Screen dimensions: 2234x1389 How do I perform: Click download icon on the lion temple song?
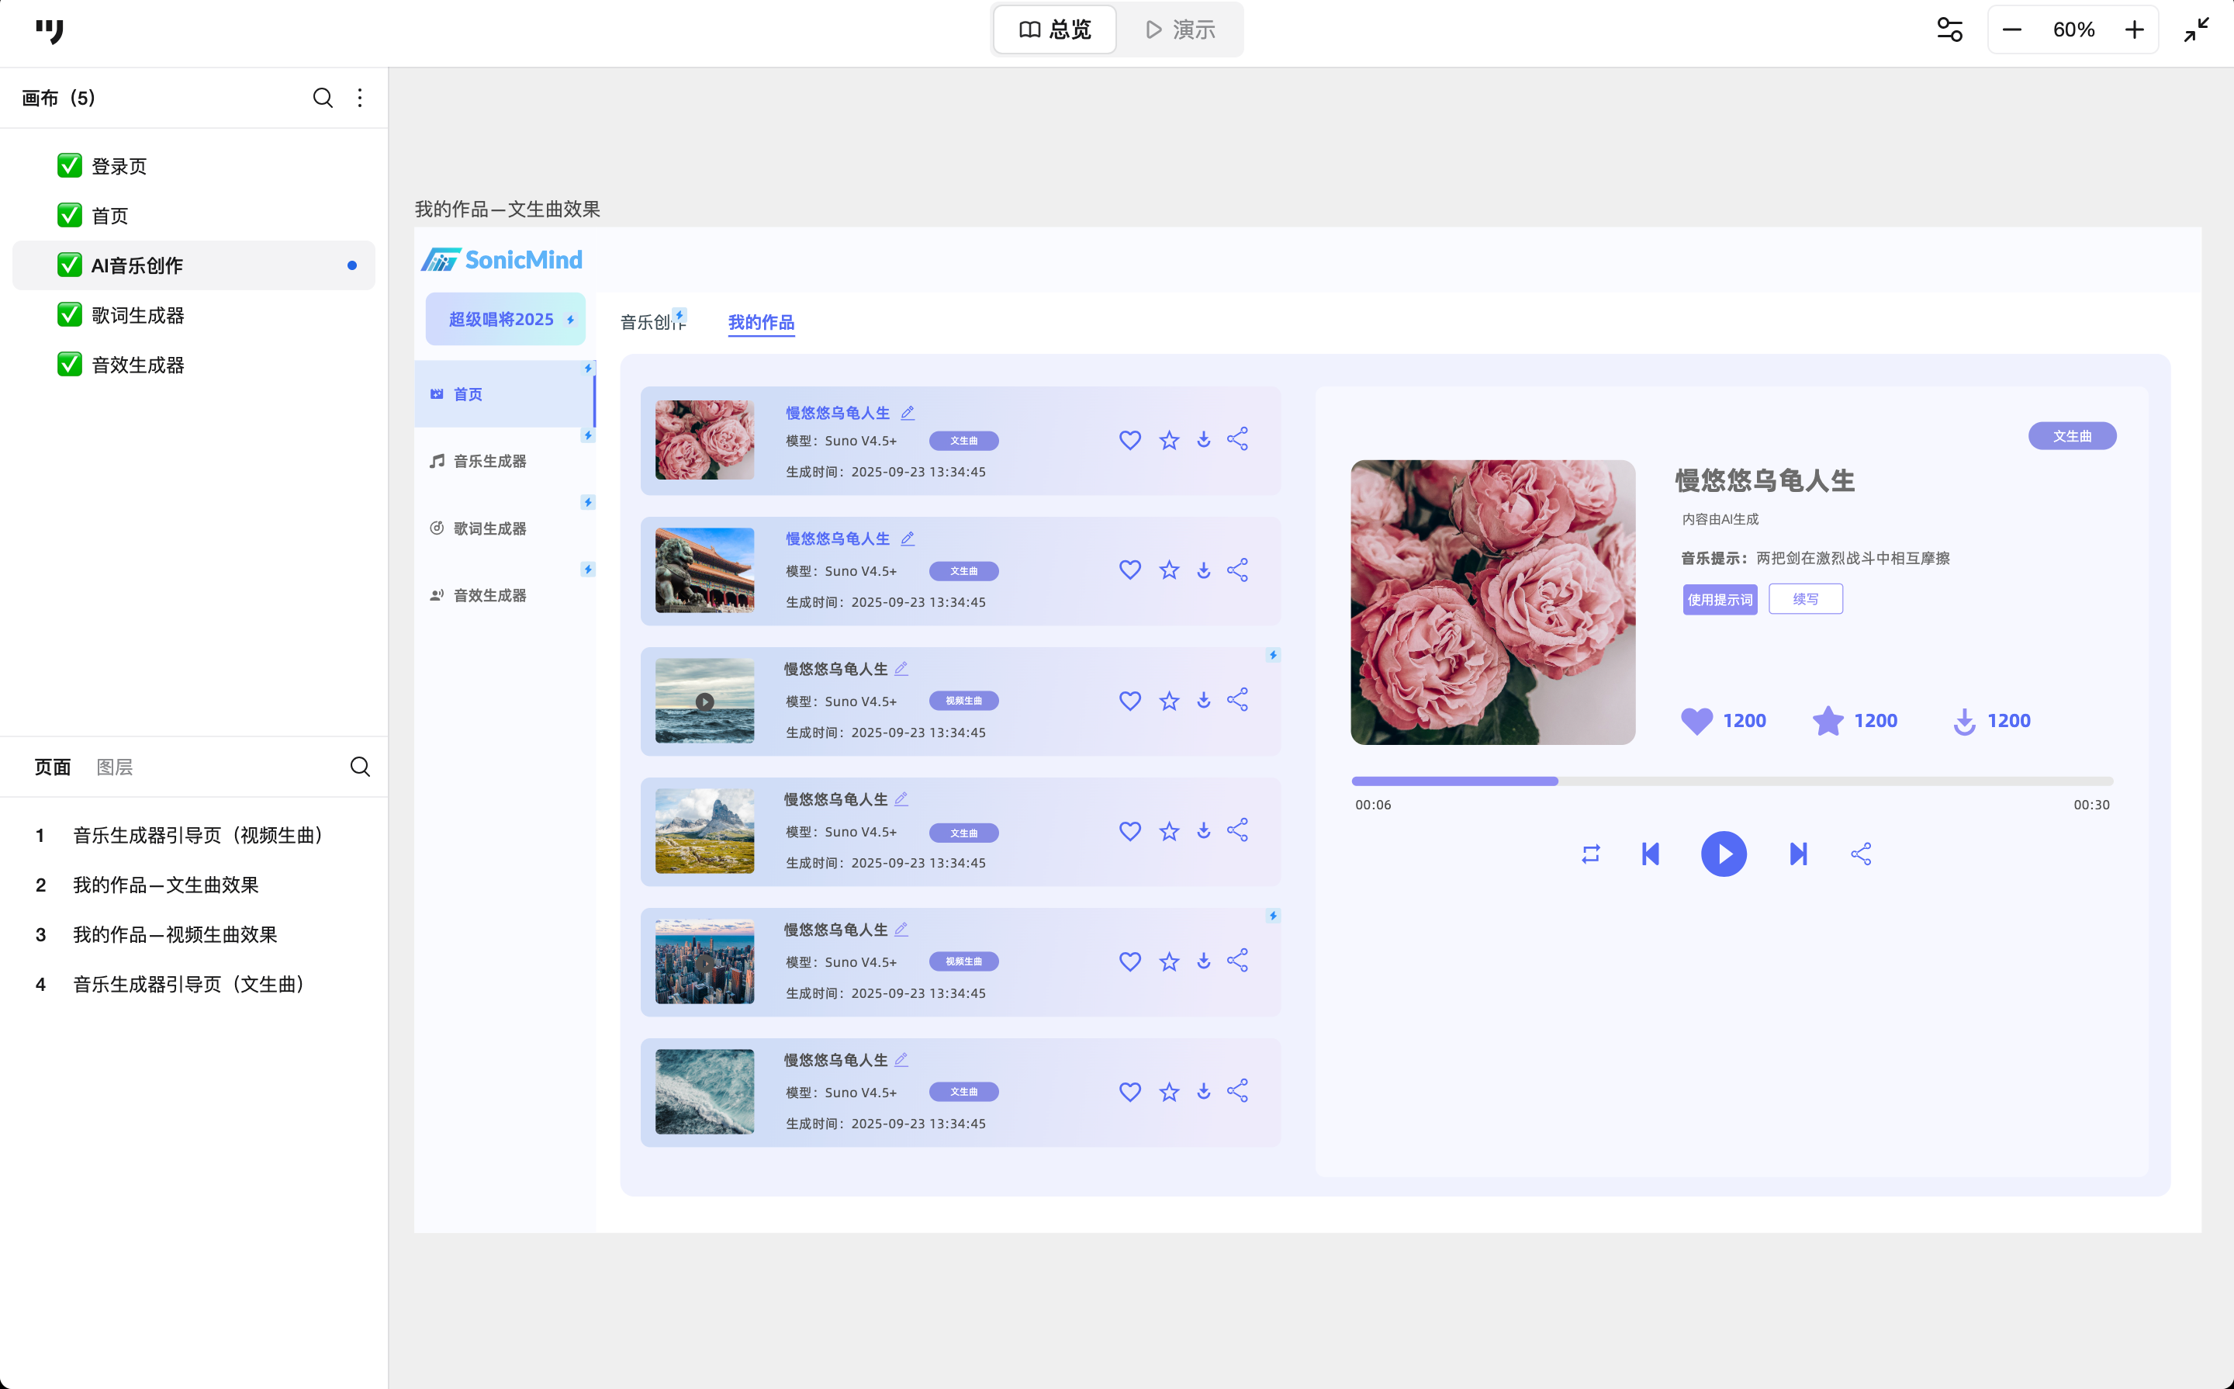click(x=1203, y=570)
